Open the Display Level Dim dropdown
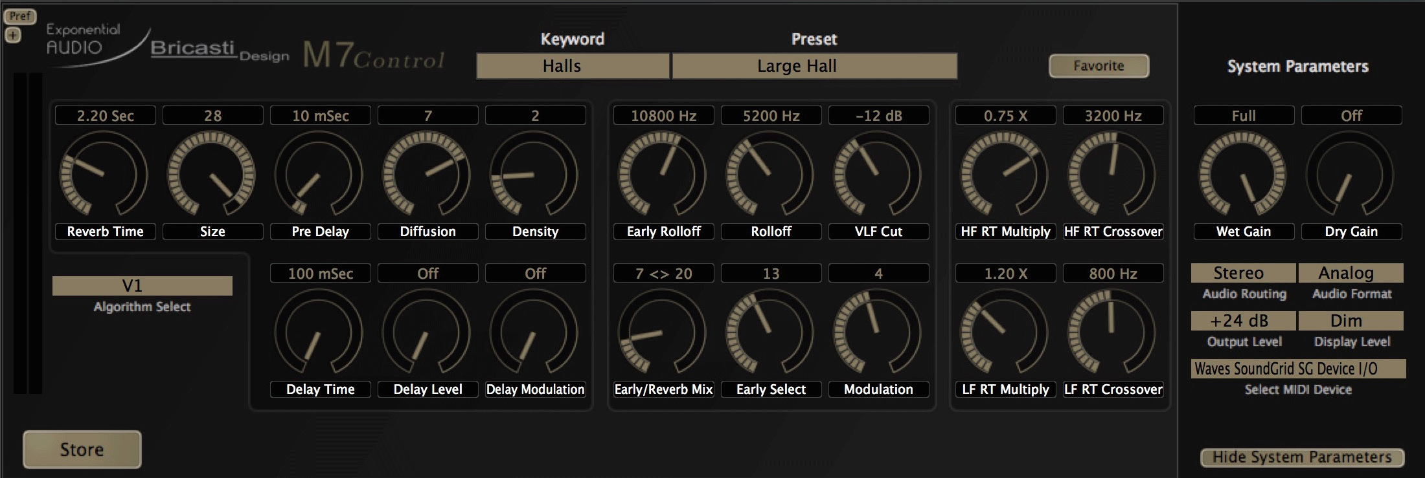Screen dimensions: 1425x478 (x=1351, y=321)
